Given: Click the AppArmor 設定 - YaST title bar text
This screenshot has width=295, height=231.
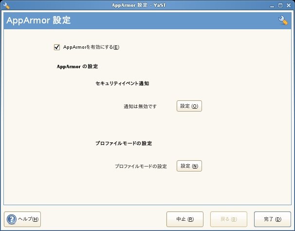Looking at the screenshot, I should pos(139,5).
